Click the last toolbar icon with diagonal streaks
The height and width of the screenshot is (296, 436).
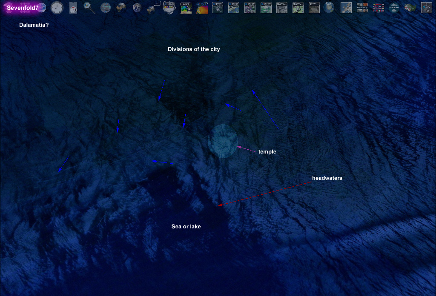426,8
